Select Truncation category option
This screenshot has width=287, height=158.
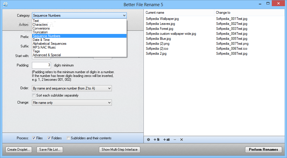tap(79, 32)
